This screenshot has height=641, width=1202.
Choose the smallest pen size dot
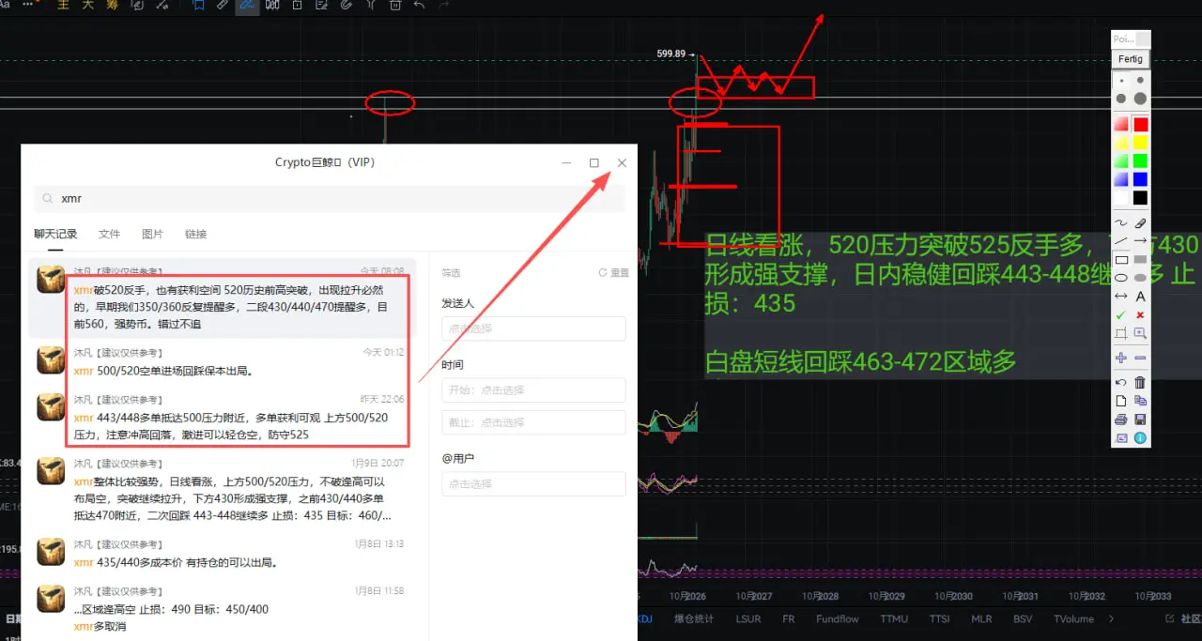(x=1121, y=81)
